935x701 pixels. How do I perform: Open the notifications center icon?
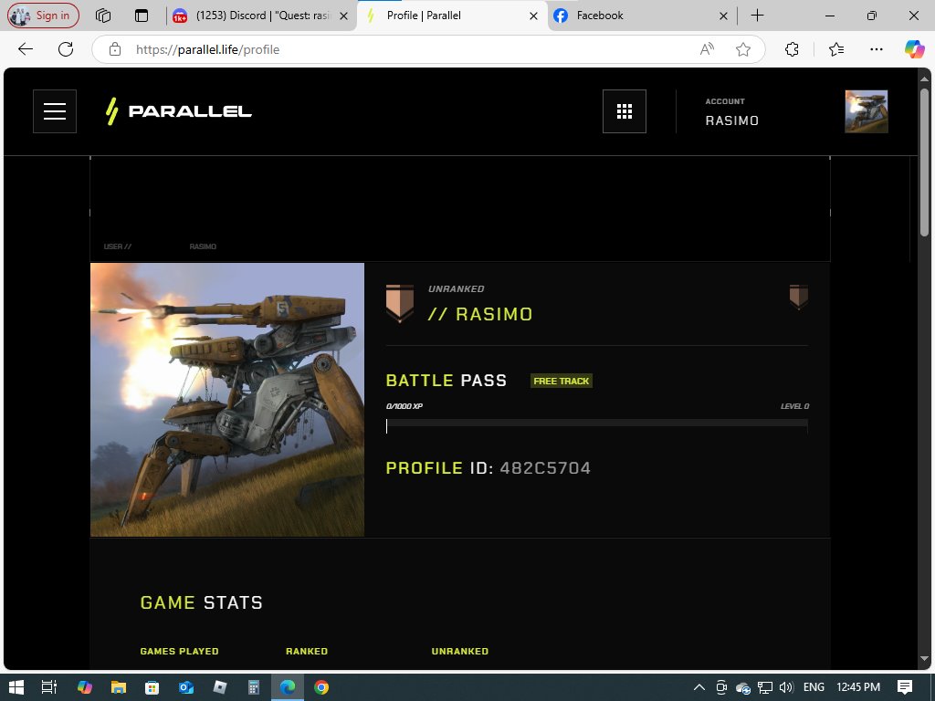click(x=905, y=687)
